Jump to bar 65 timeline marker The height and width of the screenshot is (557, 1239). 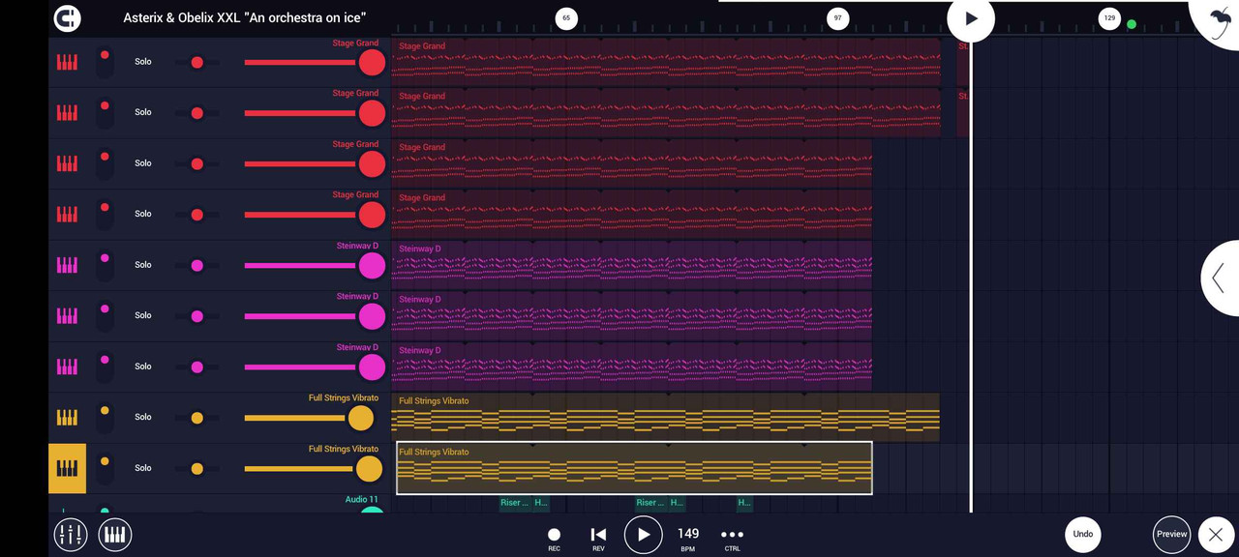pyautogui.click(x=566, y=18)
